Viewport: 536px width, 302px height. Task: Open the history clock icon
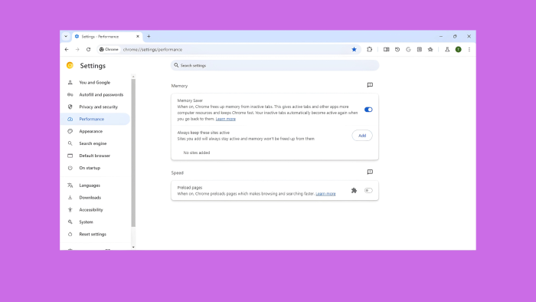click(x=397, y=50)
